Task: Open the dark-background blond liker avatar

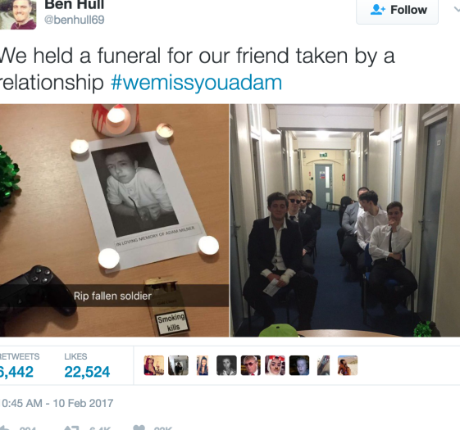Action: pyautogui.click(x=299, y=365)
